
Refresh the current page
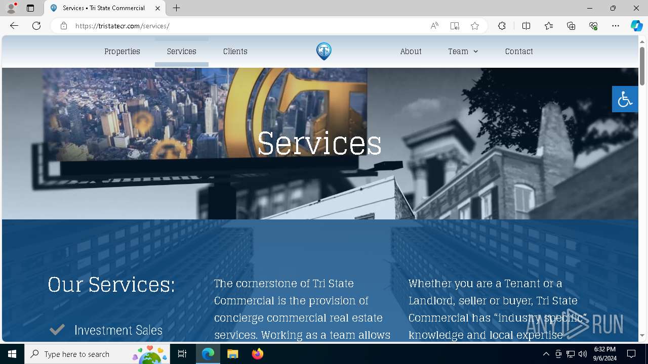click(36, 26)
